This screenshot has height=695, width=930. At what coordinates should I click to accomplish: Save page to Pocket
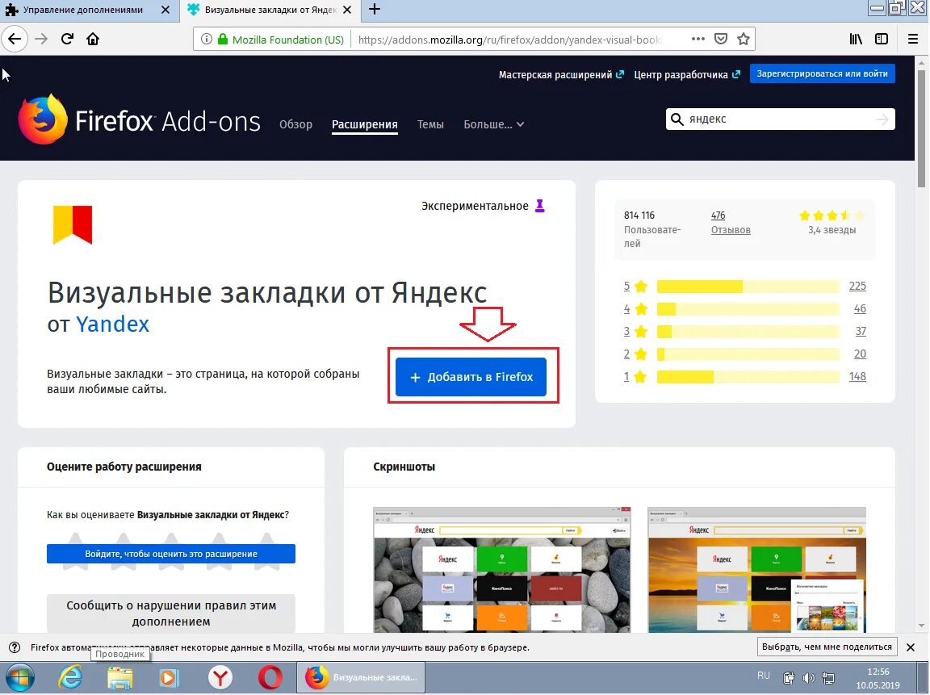[721, 39]
